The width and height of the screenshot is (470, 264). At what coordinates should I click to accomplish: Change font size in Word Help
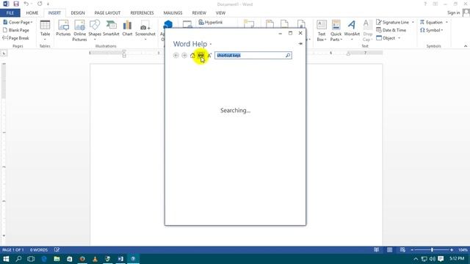[209, 56]
